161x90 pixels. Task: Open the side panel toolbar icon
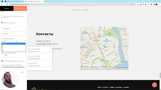pyautogui.click(x=154, y=4)
